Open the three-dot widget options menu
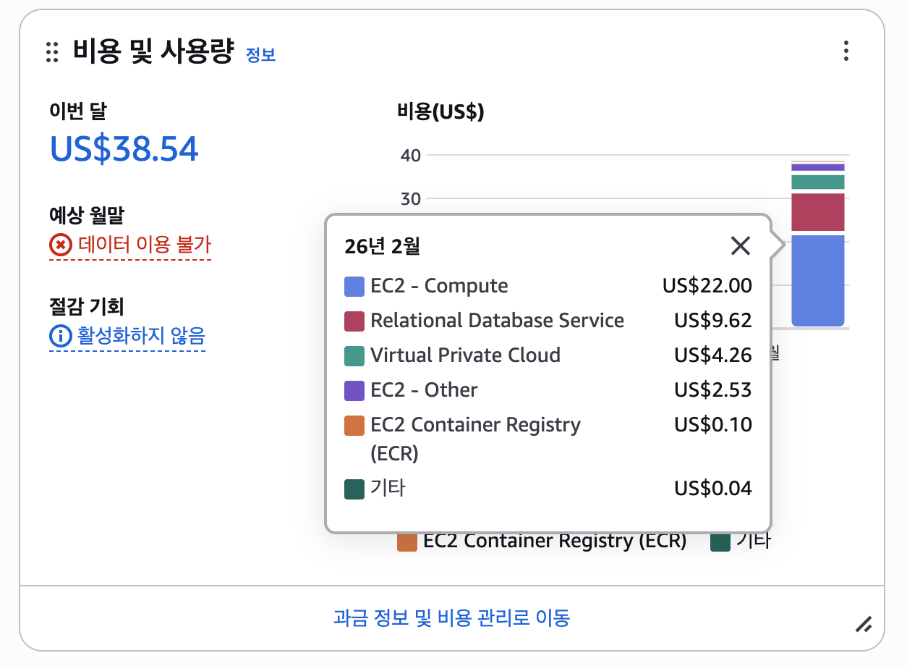 point(846,51)
